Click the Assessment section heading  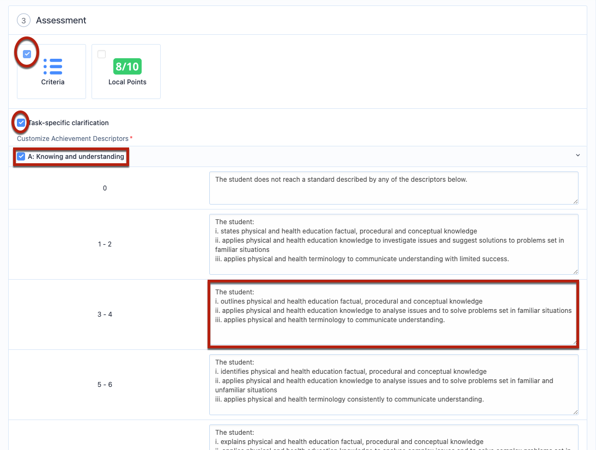click(61, 21)
